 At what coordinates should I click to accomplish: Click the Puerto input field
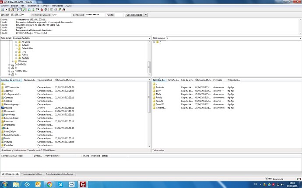[x=119, y=15]
